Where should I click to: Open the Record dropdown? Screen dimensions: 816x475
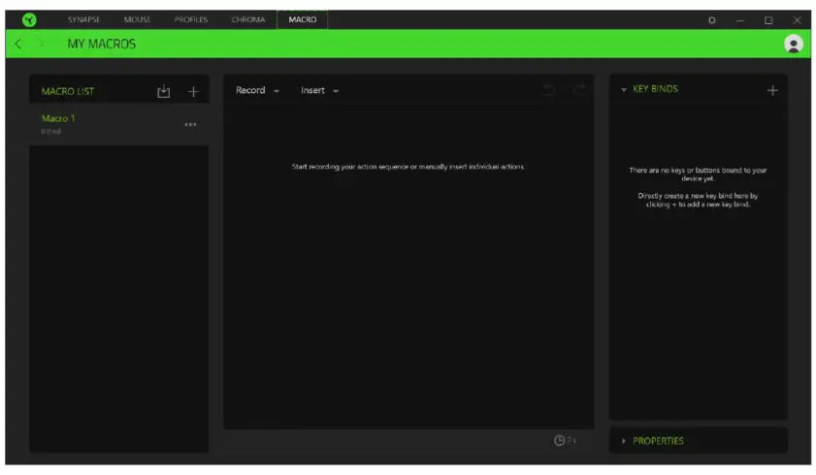point(257,90)
